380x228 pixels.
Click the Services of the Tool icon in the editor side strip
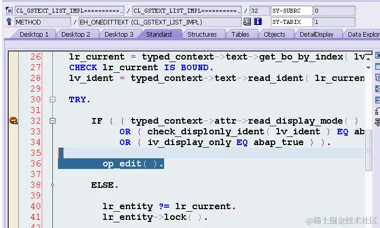(x=377, y=122)
